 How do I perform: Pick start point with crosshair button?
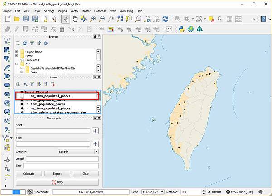click(x=95, y=131)
